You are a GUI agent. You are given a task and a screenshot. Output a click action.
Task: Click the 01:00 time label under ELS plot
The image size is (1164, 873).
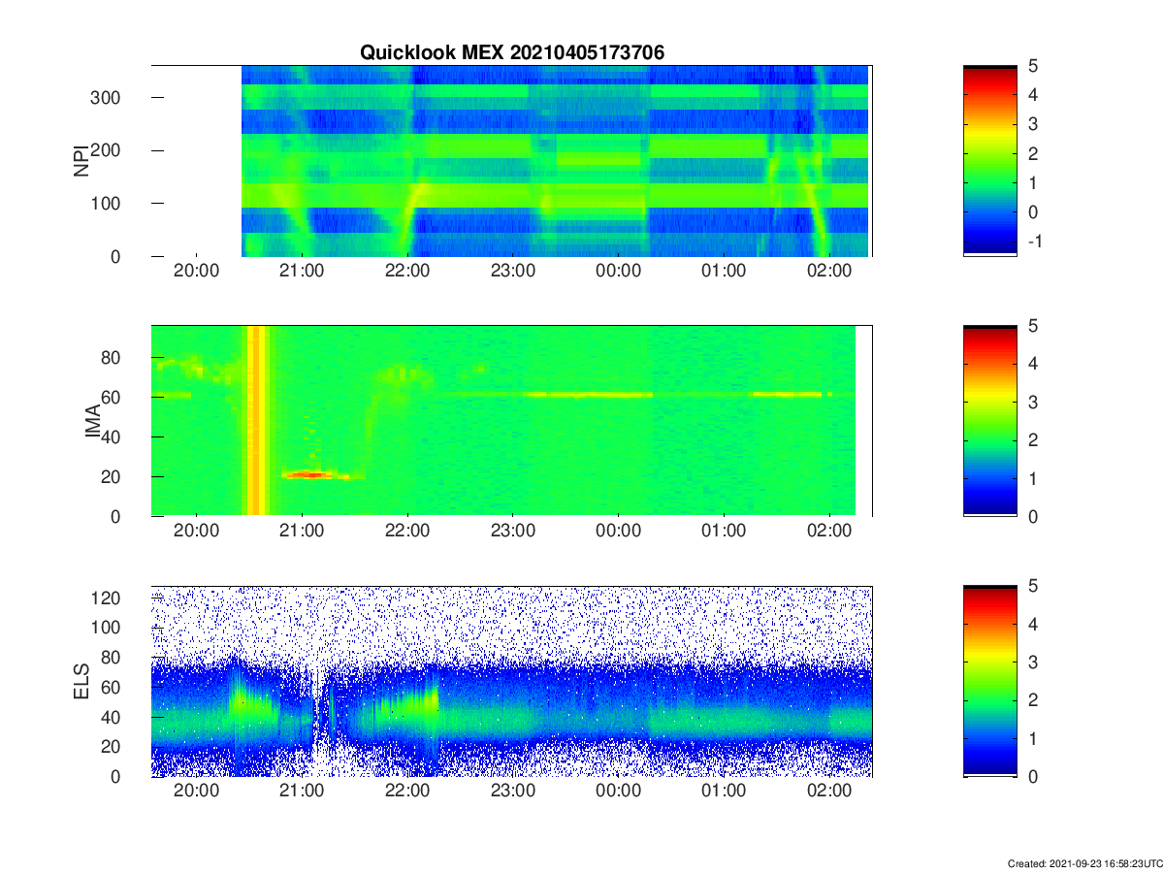click(725, 792)
